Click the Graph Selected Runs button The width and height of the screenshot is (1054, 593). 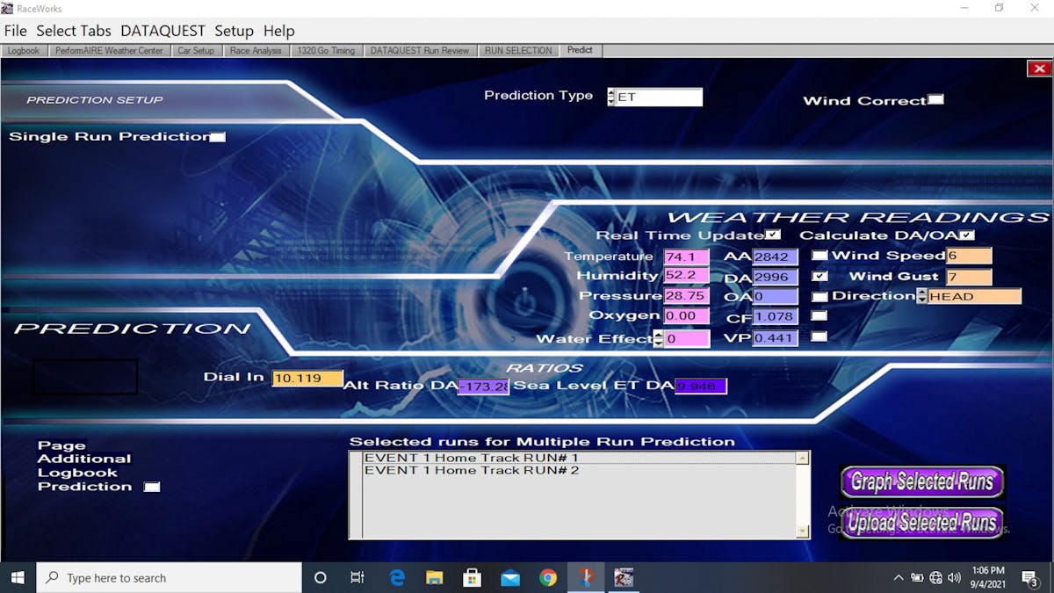(x=921, y=481)
